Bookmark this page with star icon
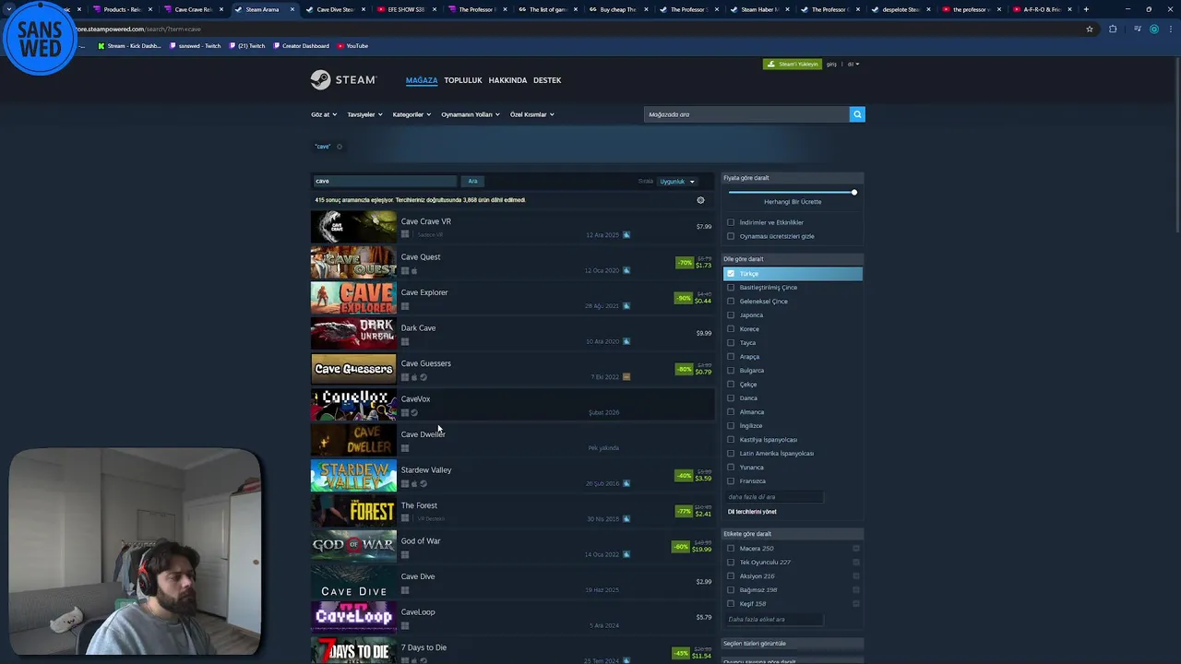Screen dimensions: 1181x664 pos(1090,29)
